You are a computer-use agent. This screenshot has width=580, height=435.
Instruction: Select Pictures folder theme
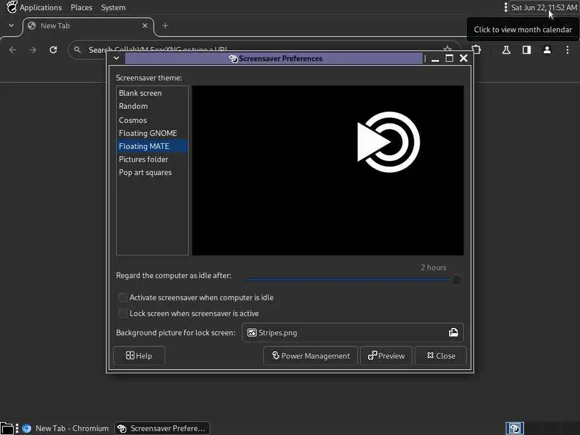tap(152, 159)
